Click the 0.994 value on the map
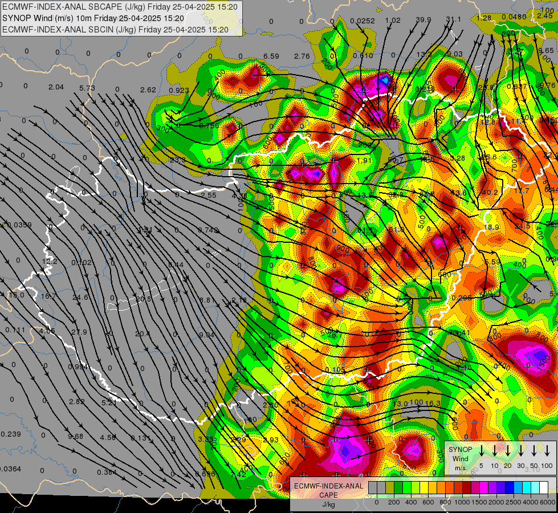Viewport: 558px width, 513px height. (x=78, y=367)
